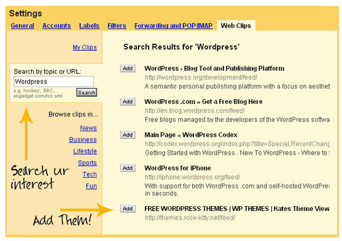Click the 'e.g. hockey, BBC' hint text
Viewport: 342px width, 241px height.
(x=38, y=93)
